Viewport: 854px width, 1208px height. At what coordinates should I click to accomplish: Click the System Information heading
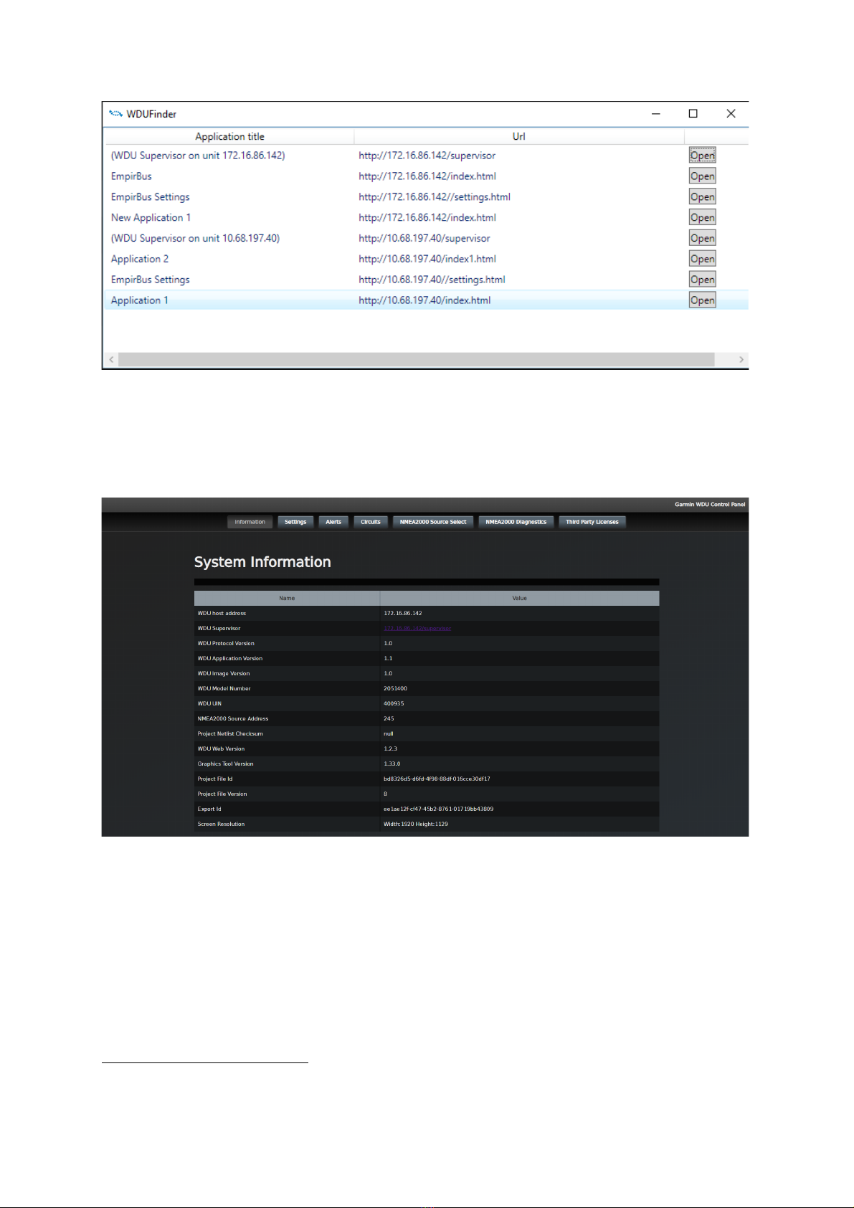tap(262, 562)
